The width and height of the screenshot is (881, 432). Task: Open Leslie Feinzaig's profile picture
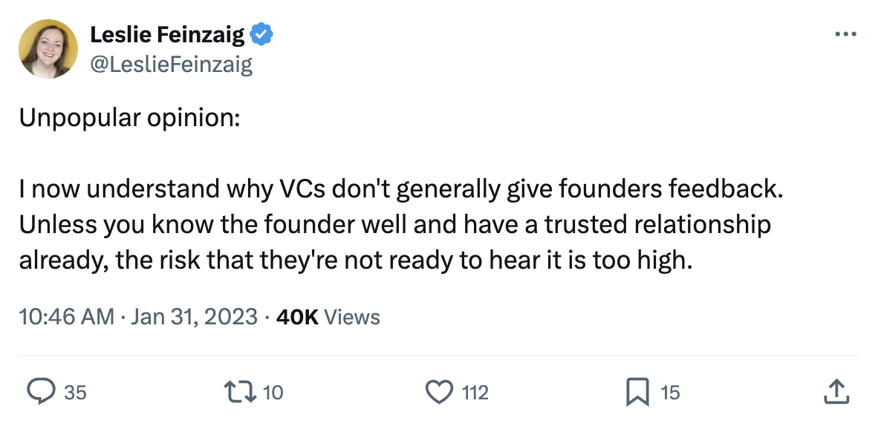pos(49,49)
